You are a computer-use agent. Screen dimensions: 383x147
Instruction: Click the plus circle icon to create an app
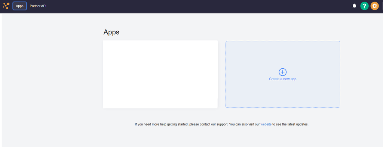click(283, 72)
